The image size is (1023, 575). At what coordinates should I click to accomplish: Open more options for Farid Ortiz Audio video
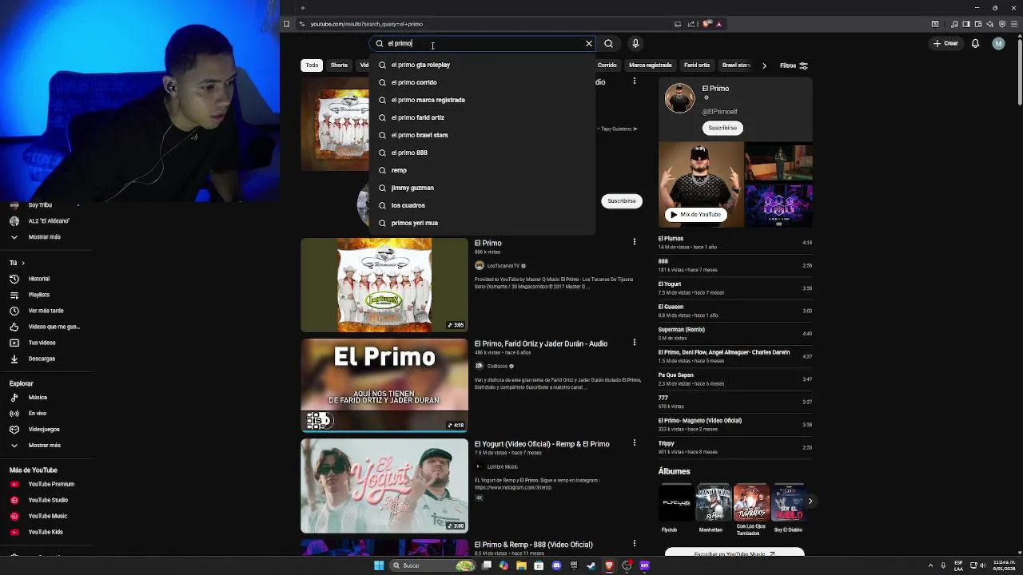[x=635, y=343]
